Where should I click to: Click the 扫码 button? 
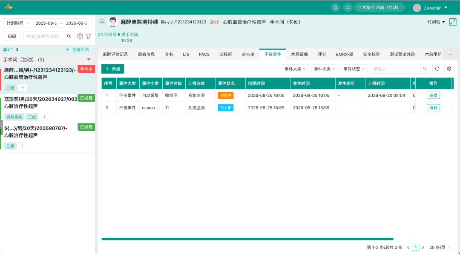(x=12, y=36)
